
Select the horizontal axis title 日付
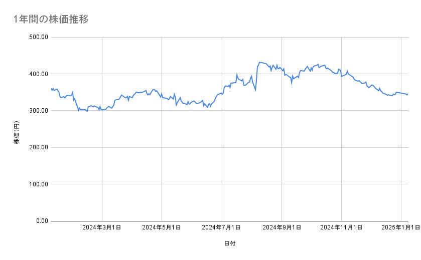(229, 243)
